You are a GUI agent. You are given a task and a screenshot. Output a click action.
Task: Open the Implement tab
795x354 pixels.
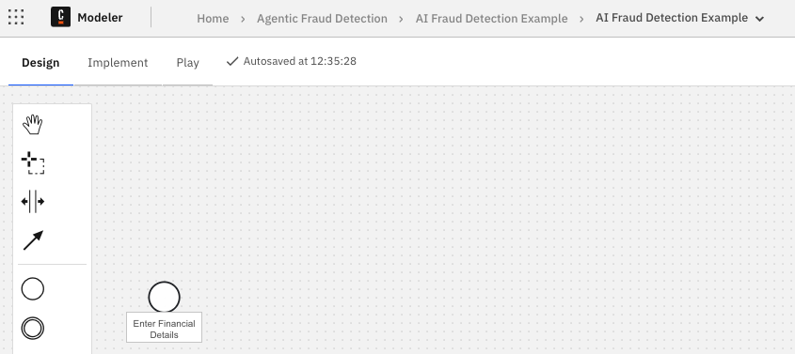118,63
